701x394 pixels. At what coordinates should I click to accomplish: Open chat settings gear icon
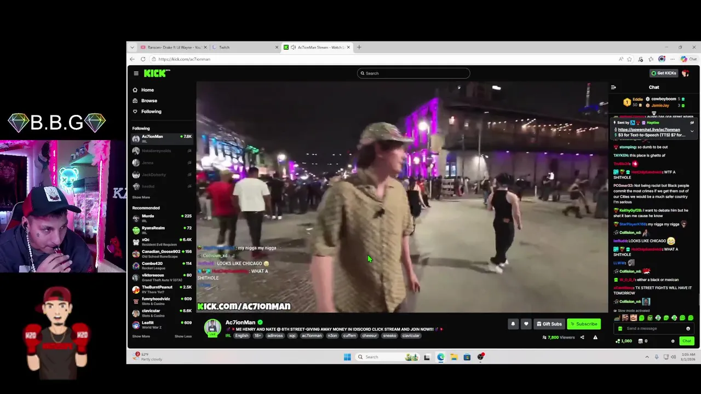coord(673,341)
